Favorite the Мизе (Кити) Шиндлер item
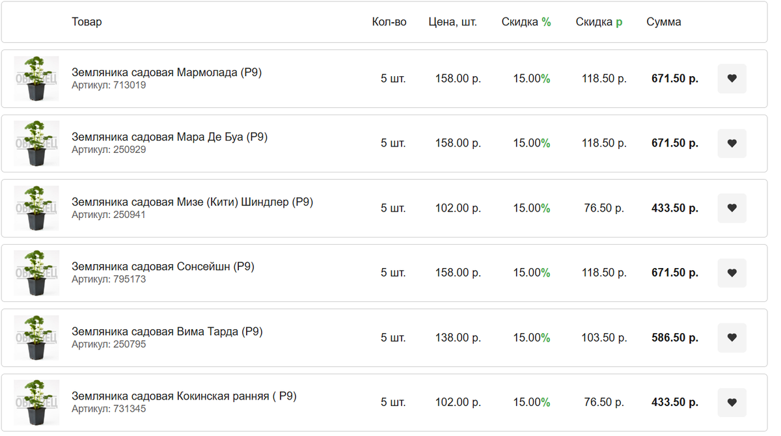Screen dimensions: 781x436 pos(732,208)
